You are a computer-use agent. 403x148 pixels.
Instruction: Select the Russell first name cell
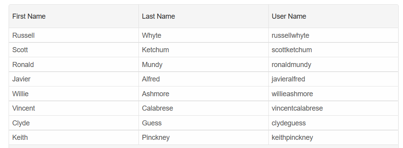(x=74, y=35)
